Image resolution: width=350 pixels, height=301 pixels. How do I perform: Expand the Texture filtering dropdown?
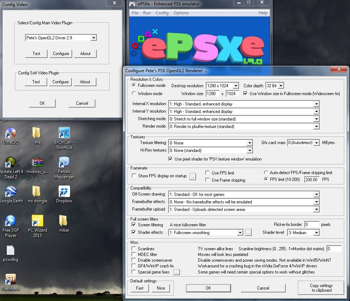point(250,143)
